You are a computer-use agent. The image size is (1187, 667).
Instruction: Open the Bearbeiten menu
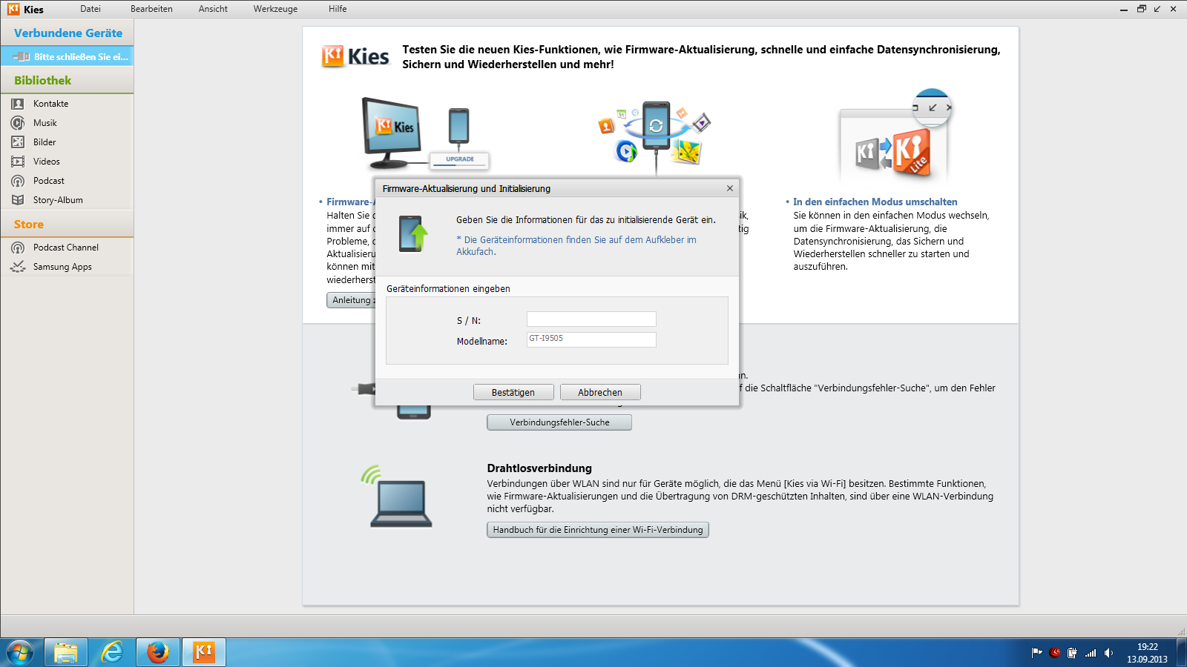[151, 9]
